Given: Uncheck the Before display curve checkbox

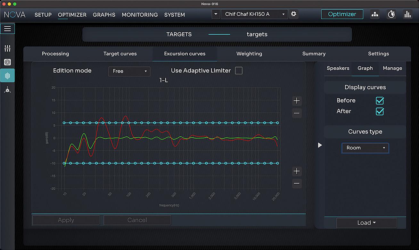Looking at the screenshot, I should [380, 101].
